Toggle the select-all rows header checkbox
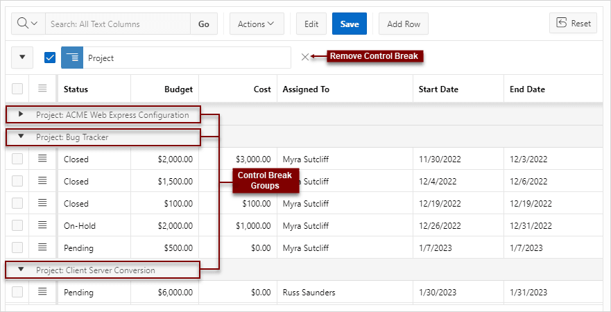Viewport: 611px width, 312px height. pos(17,89)
